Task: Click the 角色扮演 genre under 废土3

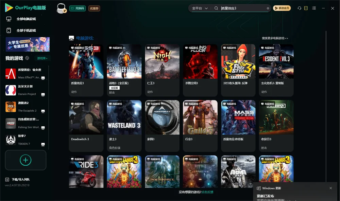Action: [115, 148]
